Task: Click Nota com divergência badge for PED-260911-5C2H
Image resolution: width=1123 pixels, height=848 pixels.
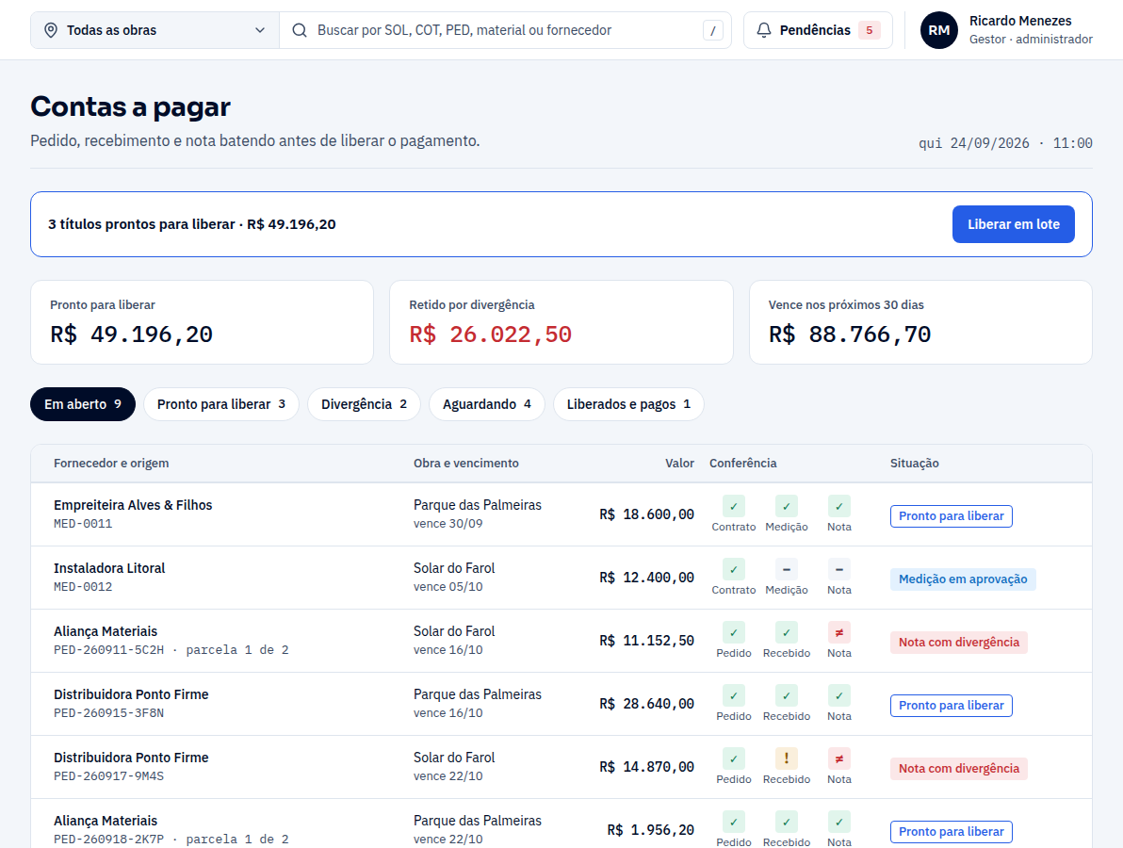Action: [959, 643]
